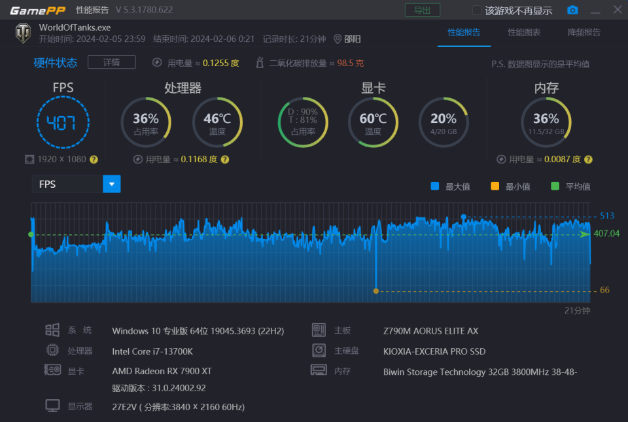Click the AMD Radeon RX 7900 XT text
Screen dimensions: 628x422
[162, 371]
